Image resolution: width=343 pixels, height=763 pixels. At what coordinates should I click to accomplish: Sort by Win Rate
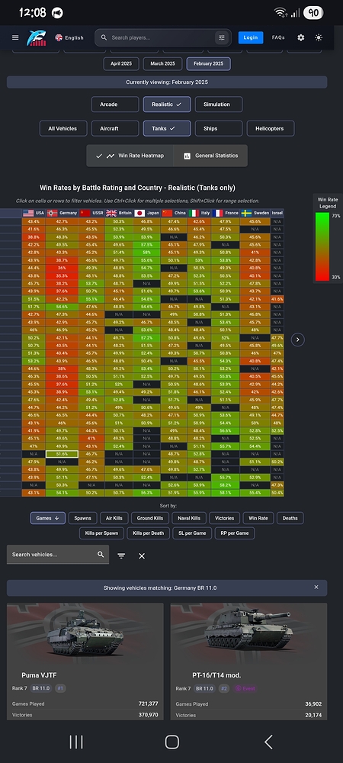tap(258, 518)
